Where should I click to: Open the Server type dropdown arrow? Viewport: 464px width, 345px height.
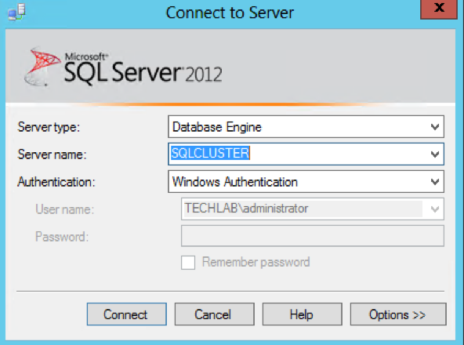point(435,127)
